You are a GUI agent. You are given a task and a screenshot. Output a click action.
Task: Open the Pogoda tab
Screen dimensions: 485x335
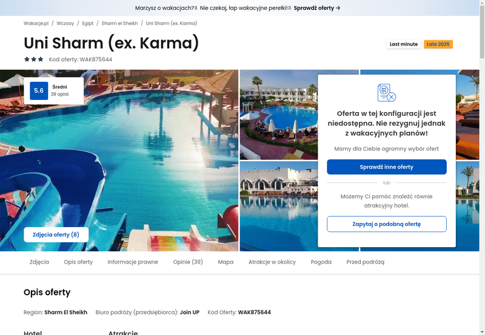[x=321, y=262]
